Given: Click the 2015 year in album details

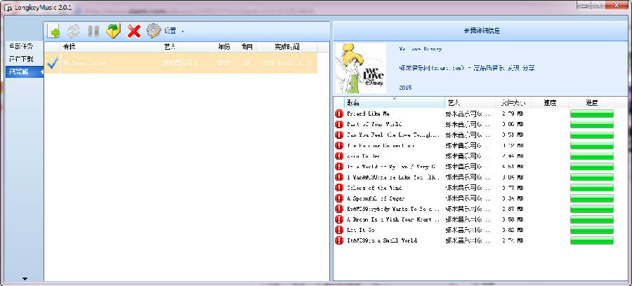Looking at the screenshot, I should pos(405,88).
